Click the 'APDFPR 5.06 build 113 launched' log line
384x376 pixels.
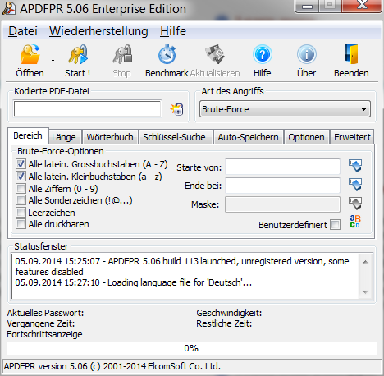click(x=182, y=266)
